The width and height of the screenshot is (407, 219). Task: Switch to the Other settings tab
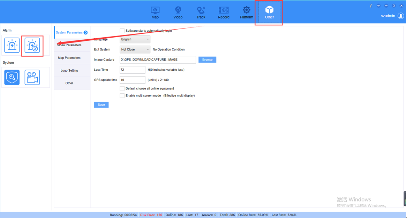point(72,83)
